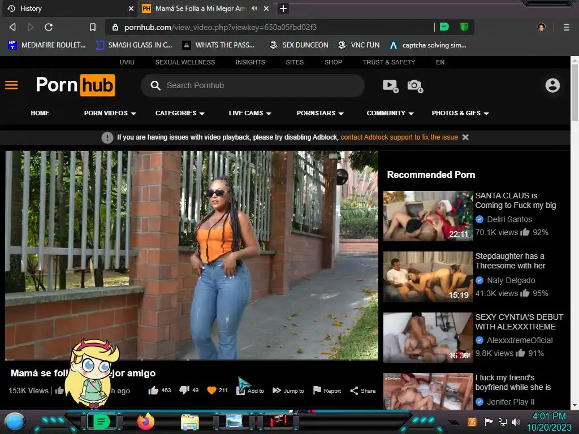This screenshot has height=434, width=579.
Task: Open the EN language selector
Action: click(440, 62)
